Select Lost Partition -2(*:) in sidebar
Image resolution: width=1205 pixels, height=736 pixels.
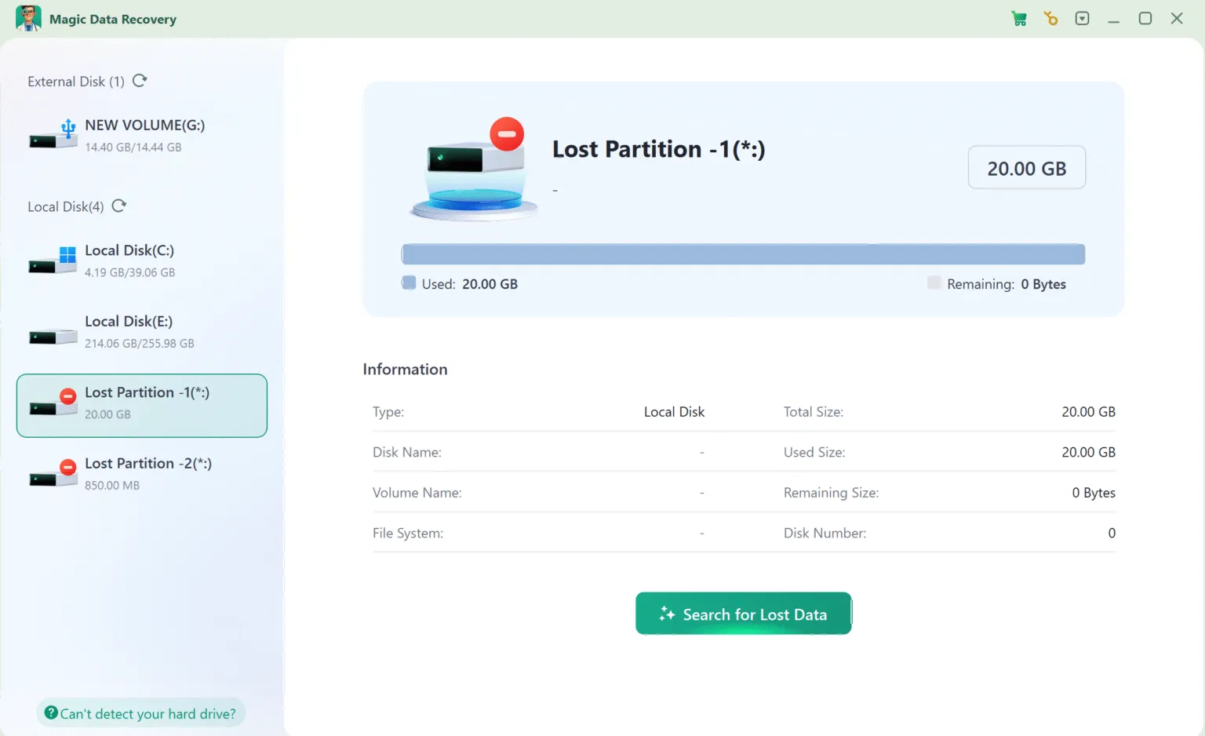coord(142,473)
